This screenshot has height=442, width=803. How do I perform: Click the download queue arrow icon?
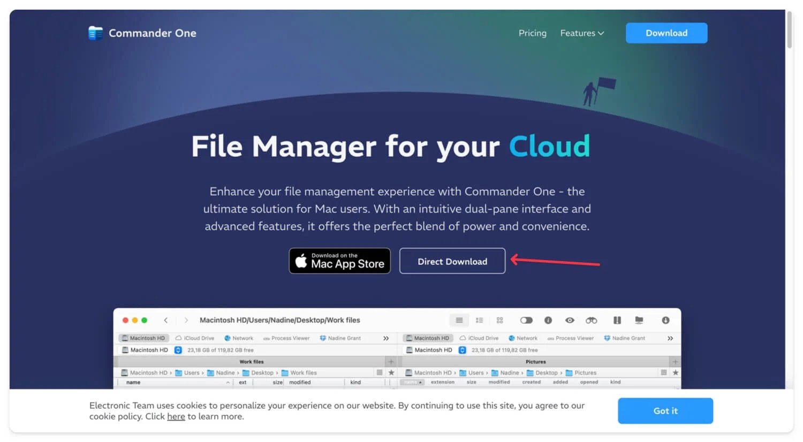click(665, 320)
